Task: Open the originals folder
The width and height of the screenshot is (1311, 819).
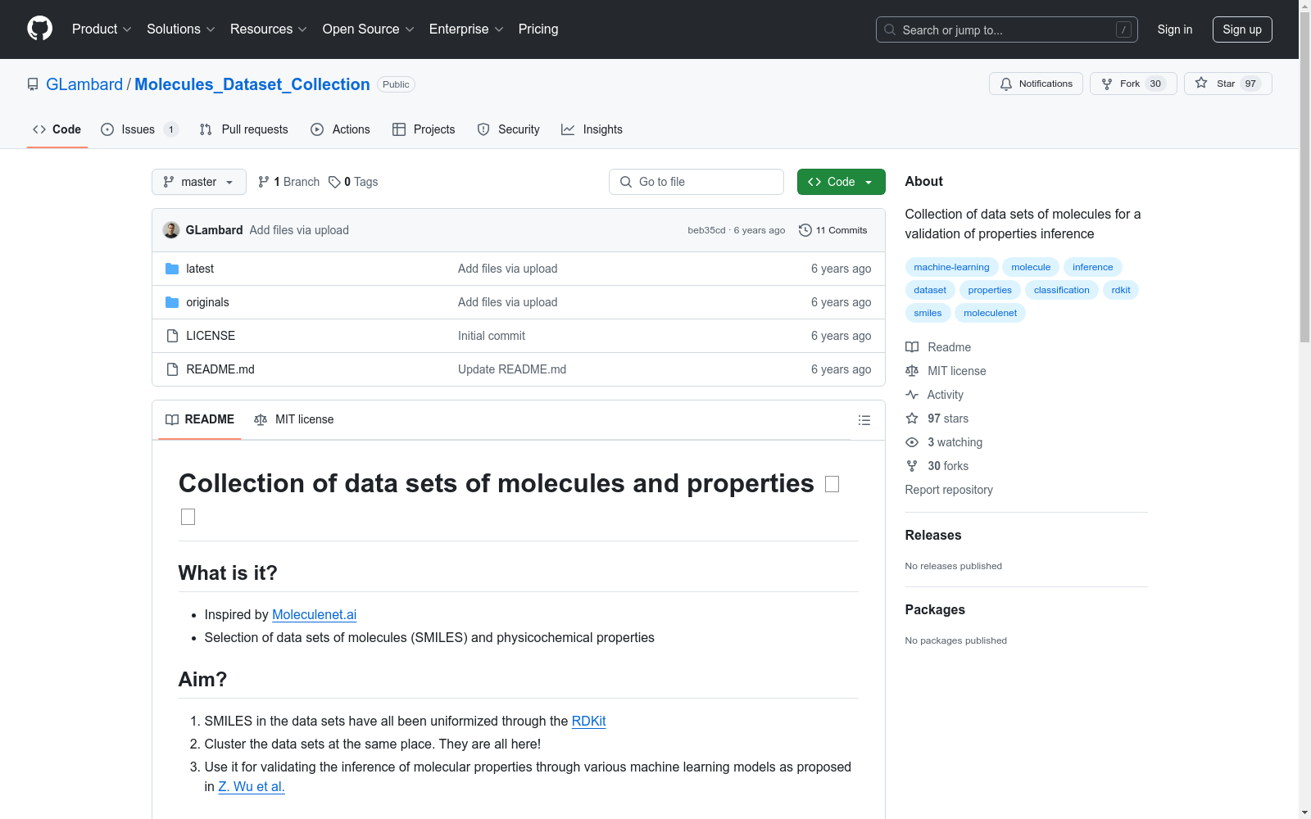Action: [207, 302]
